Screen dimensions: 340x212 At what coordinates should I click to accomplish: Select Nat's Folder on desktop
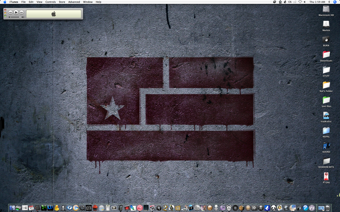click(x=326, y=85)
